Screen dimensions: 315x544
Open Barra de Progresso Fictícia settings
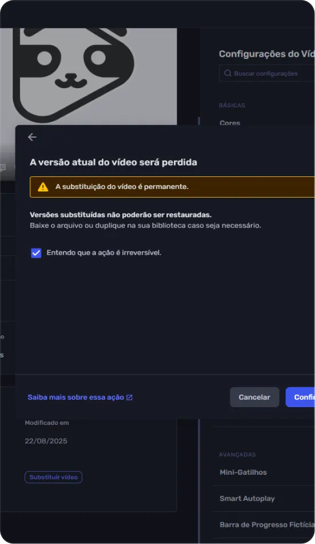click(x=267, y=525)
